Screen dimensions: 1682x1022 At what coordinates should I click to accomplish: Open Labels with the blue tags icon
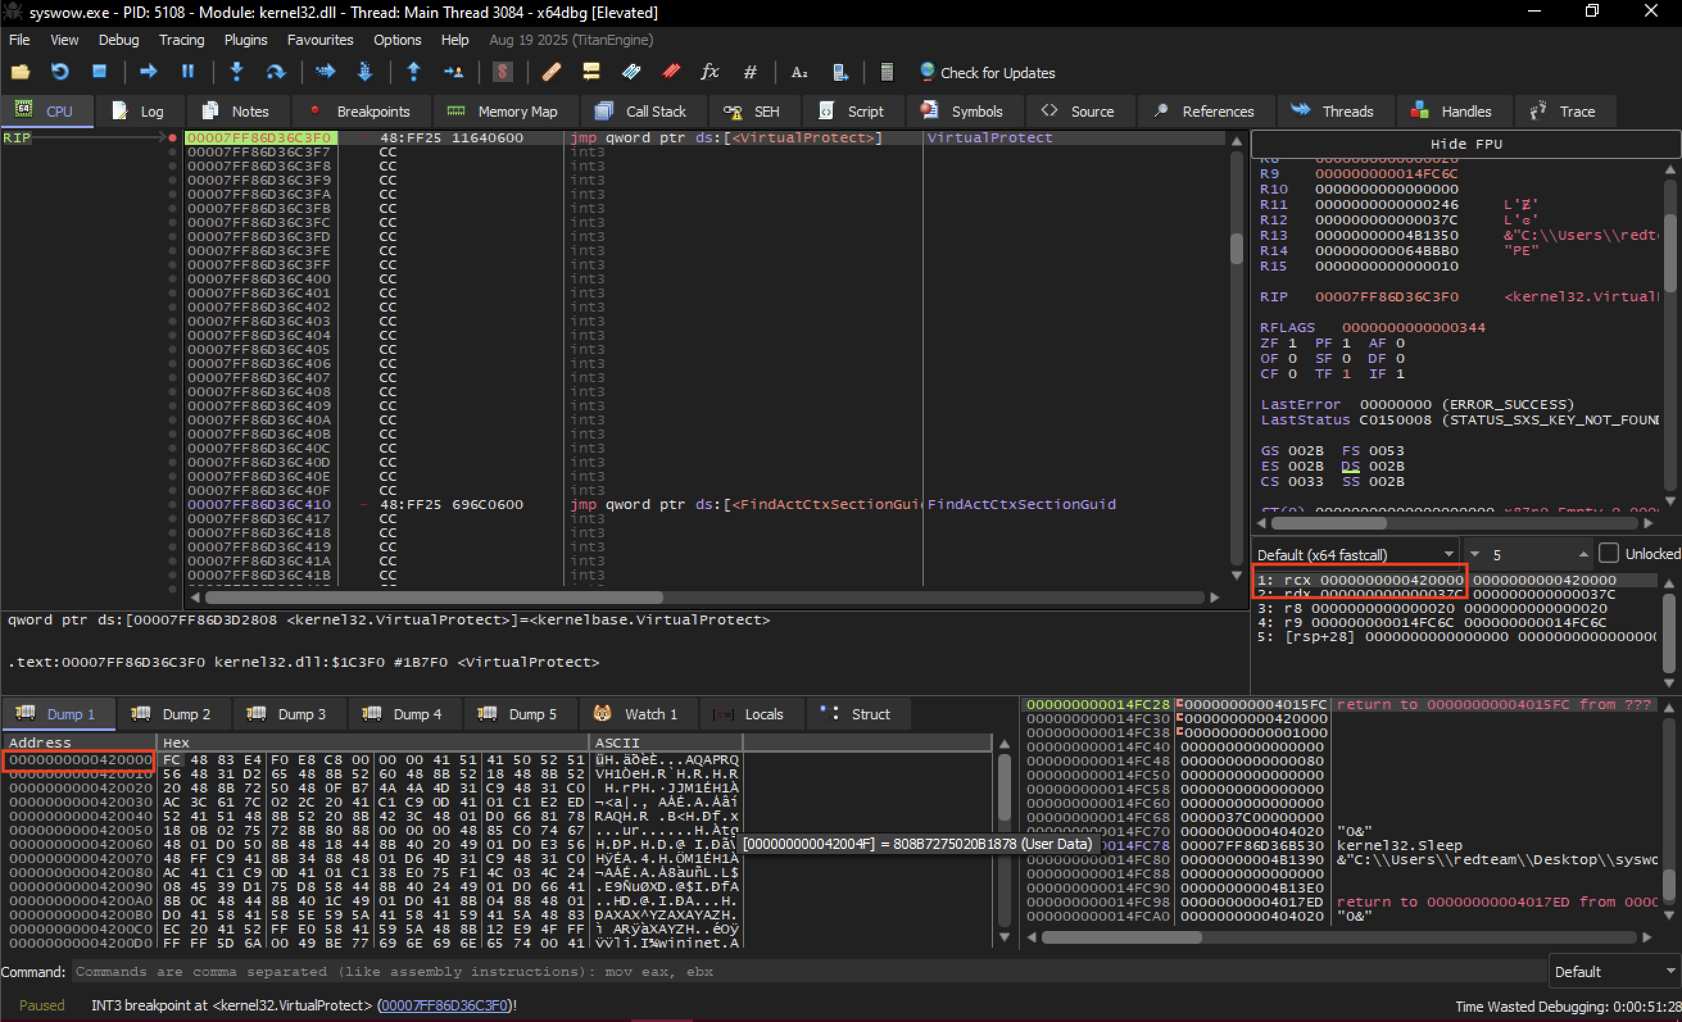(631, 72)
